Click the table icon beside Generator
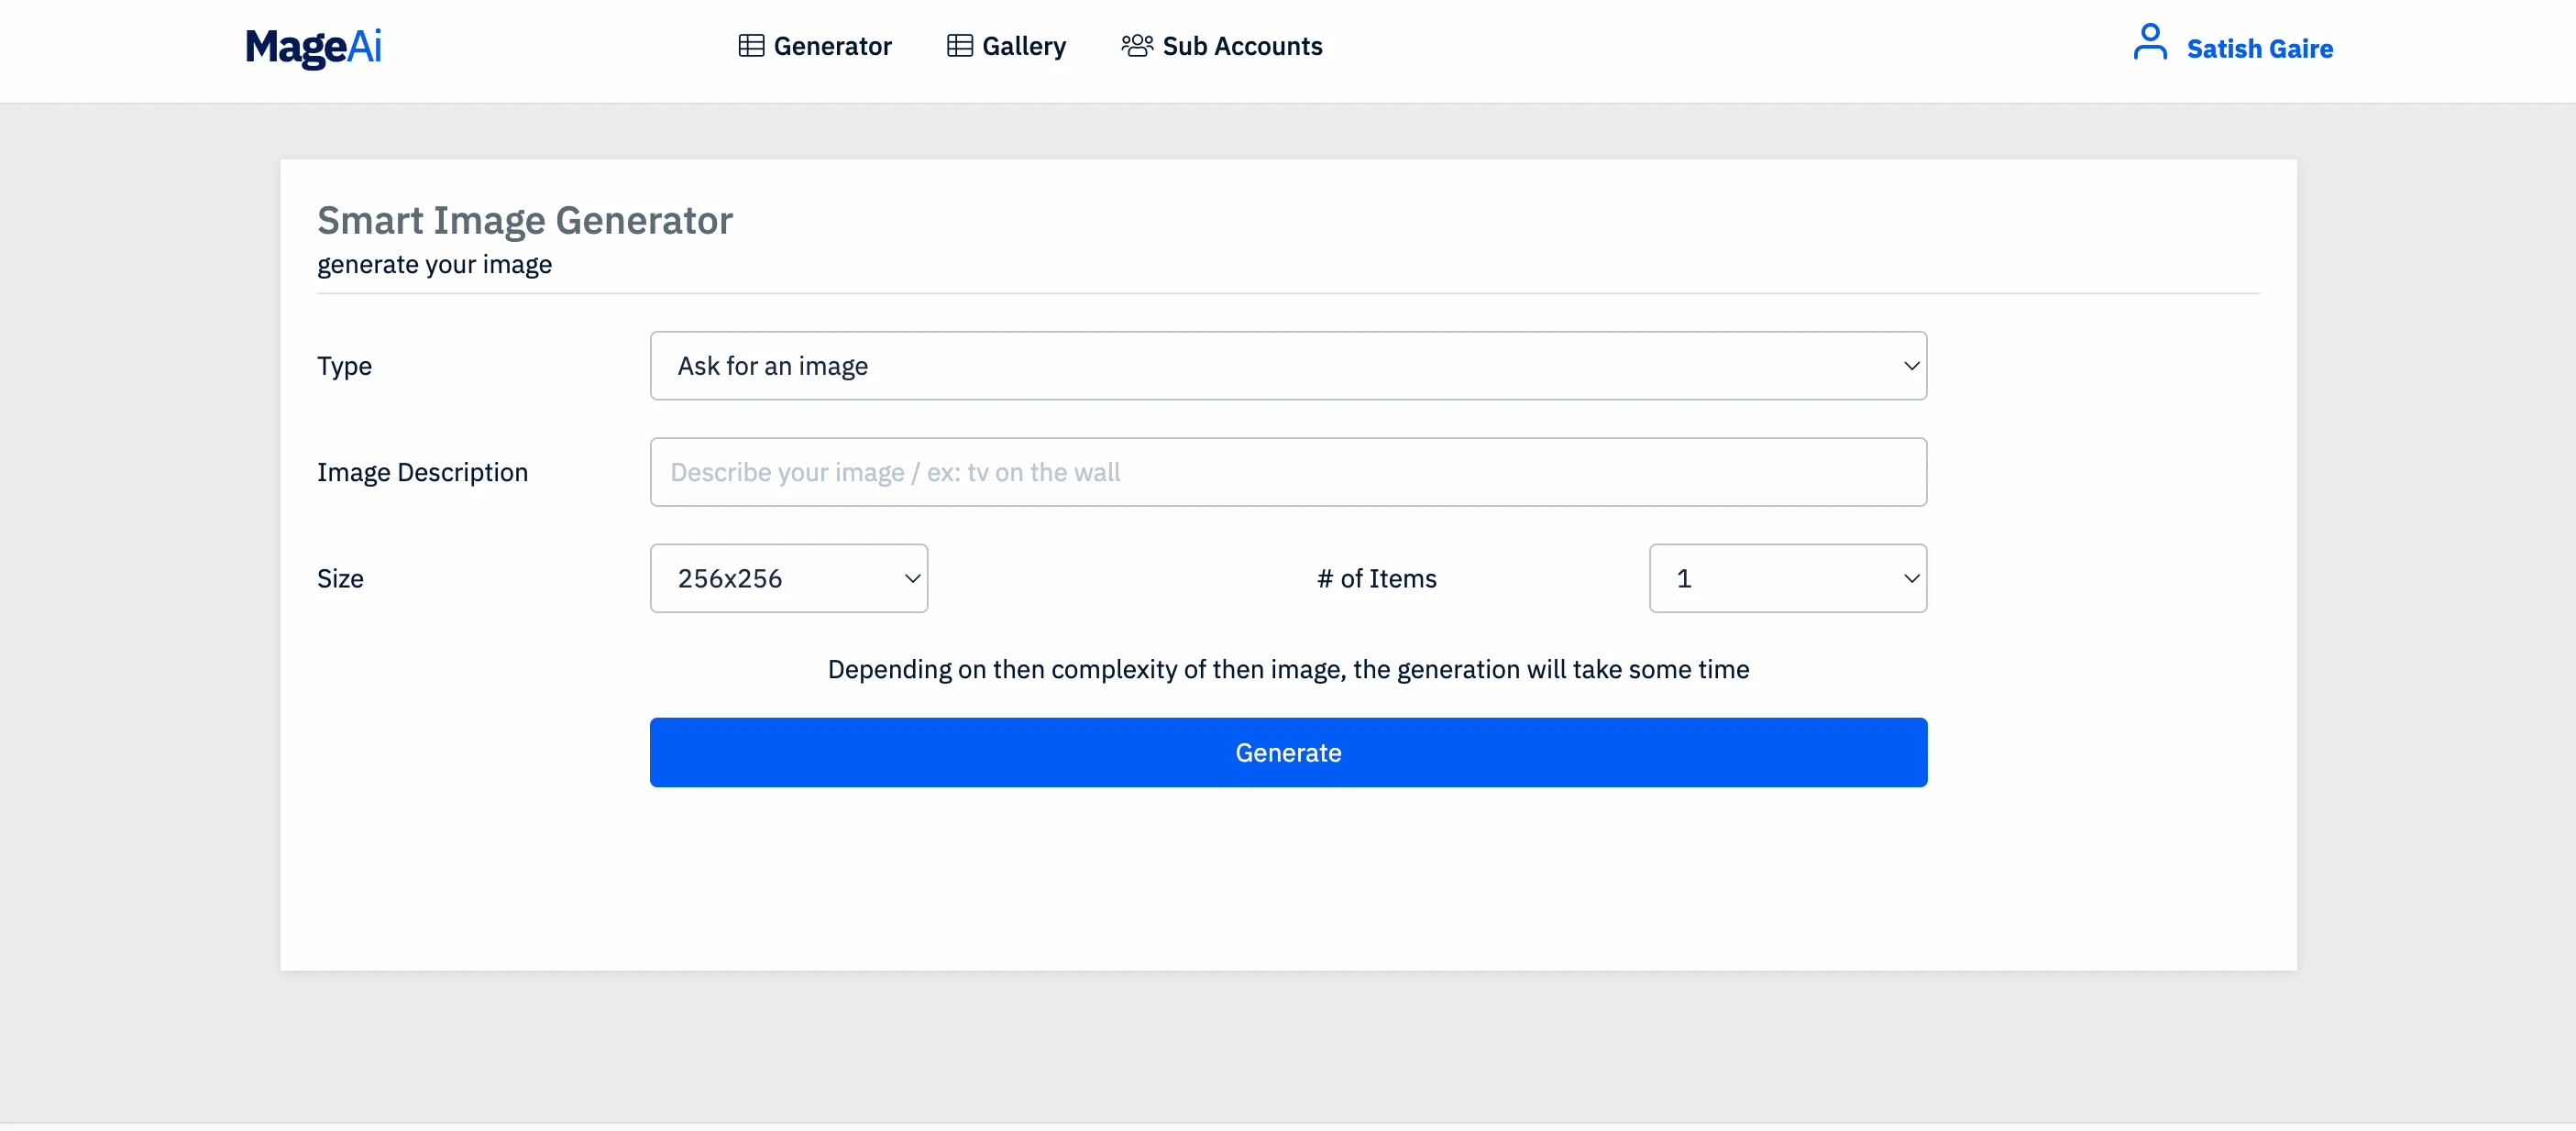 [x=751, y=46]
